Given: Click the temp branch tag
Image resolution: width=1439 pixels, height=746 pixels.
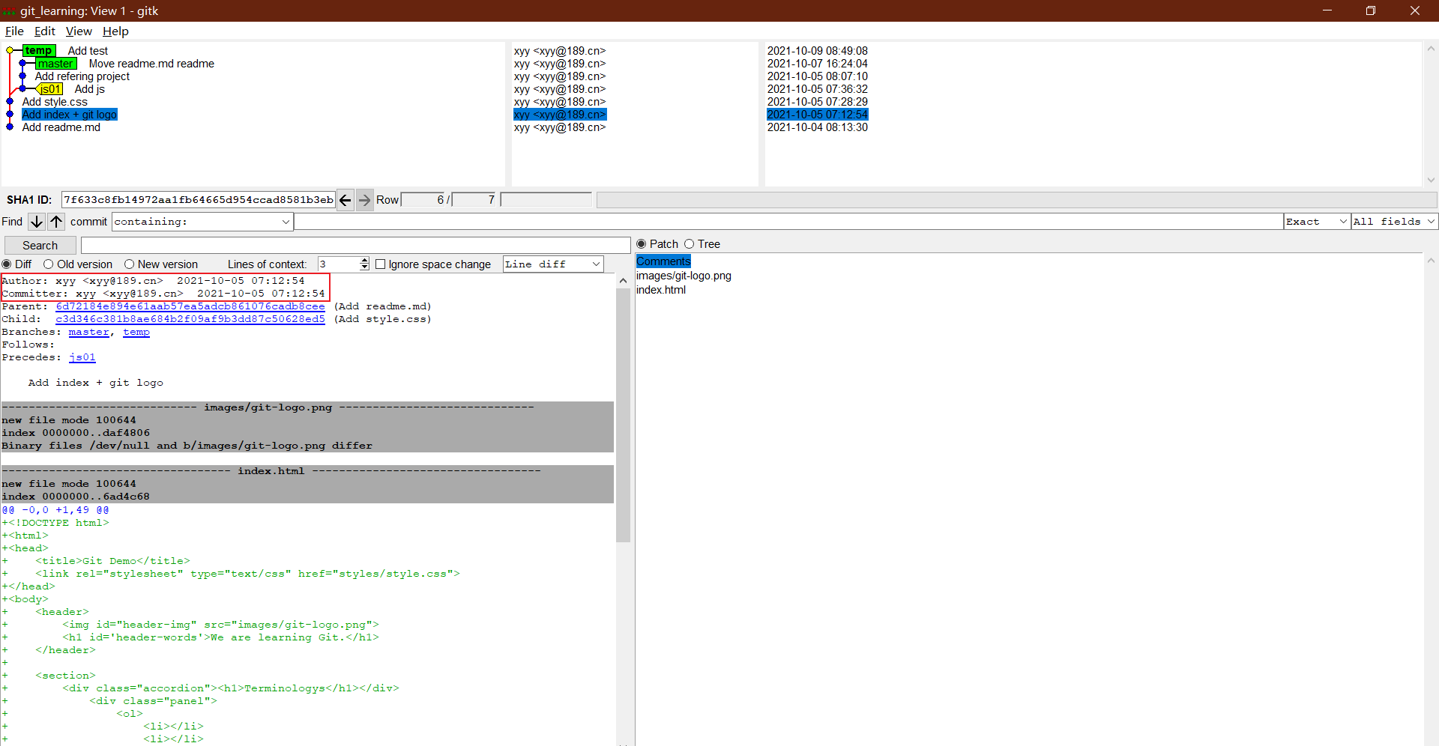Looking at the screenshot, I should click(39, 51).
